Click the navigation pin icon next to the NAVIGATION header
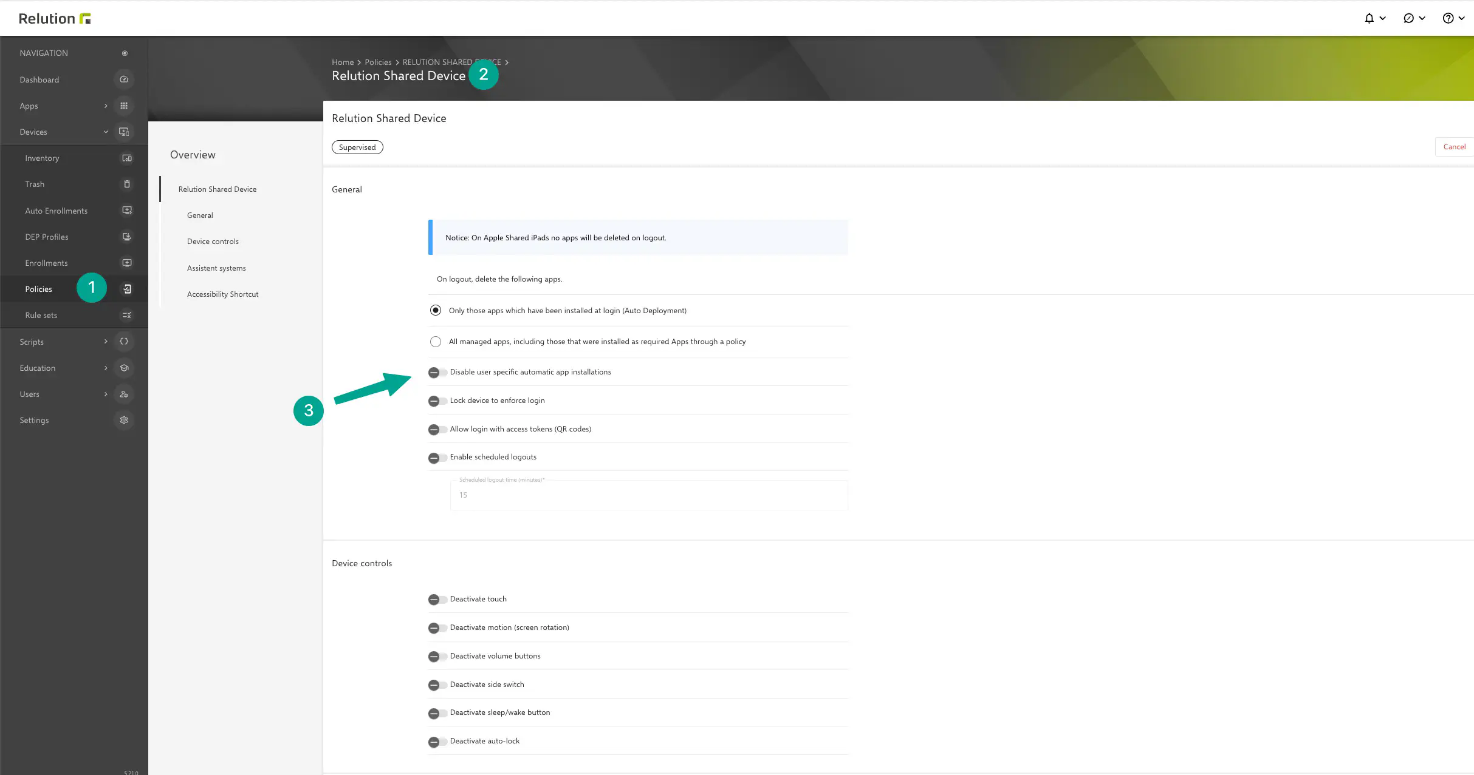This screenshot has width=1474, height=775. [125, 53]
